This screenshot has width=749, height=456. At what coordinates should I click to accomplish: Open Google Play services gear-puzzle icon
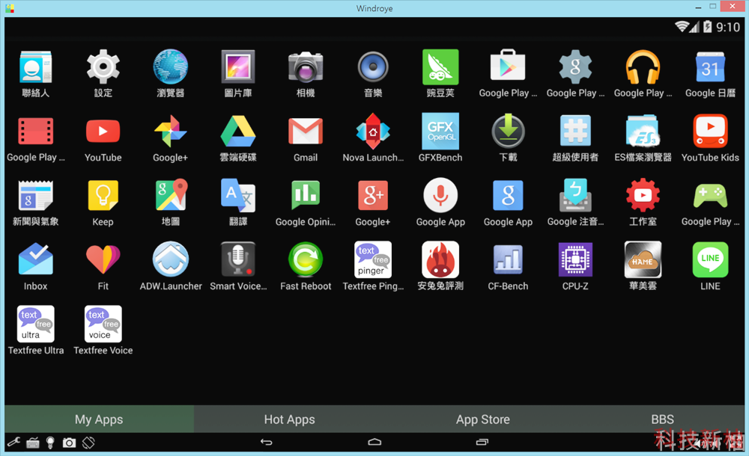point(575,67)
